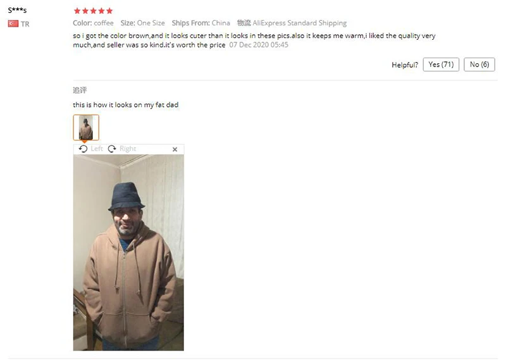Image resolution: width=506 pixels, height=360 pixels.
Task: Click the third red rating star
Action: tap(93, 11)
